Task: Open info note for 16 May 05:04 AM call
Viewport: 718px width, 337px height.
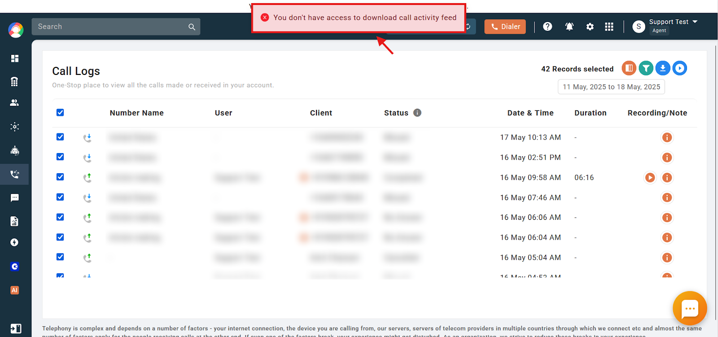Action: pos(667,258)
